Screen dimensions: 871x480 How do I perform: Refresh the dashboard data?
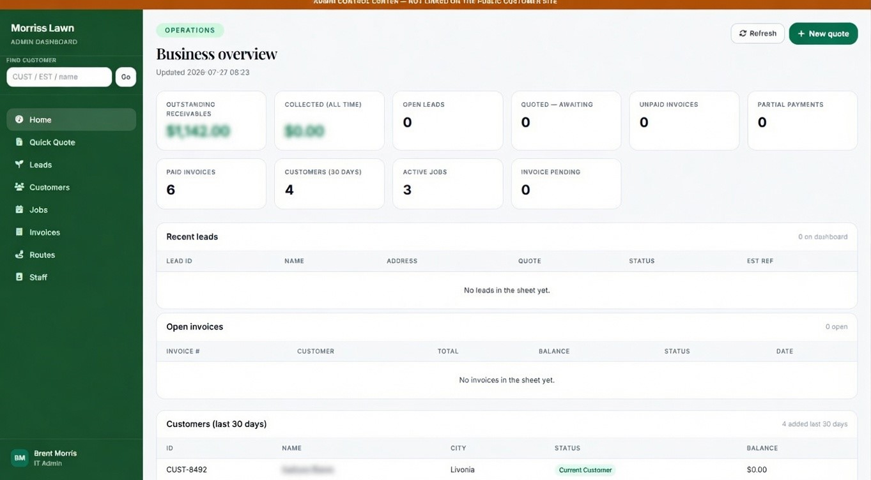(757, 33)
